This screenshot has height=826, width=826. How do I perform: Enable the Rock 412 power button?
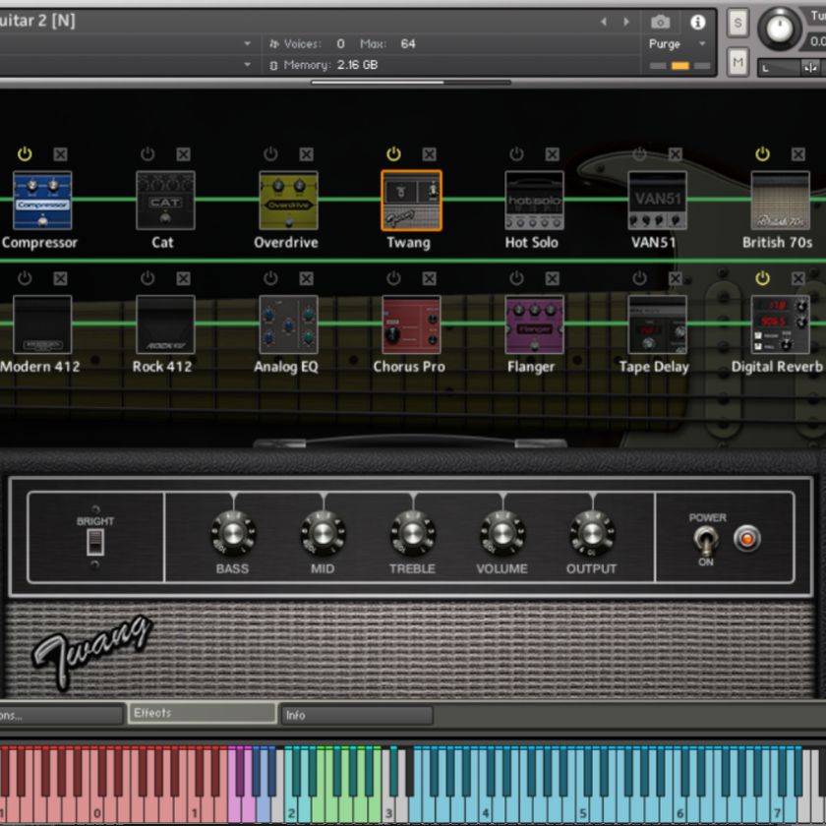pos(147,278)
